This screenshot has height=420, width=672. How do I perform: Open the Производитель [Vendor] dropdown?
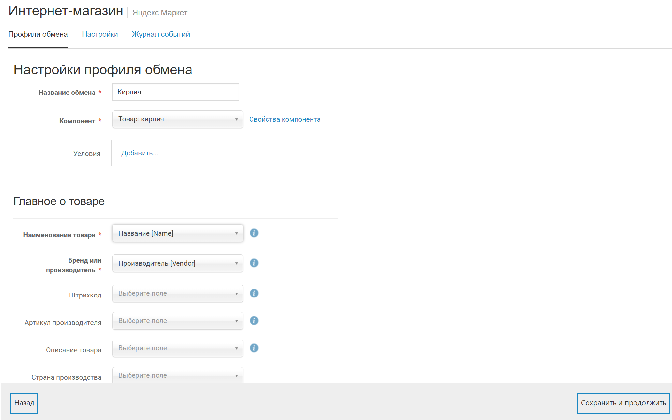177,263
